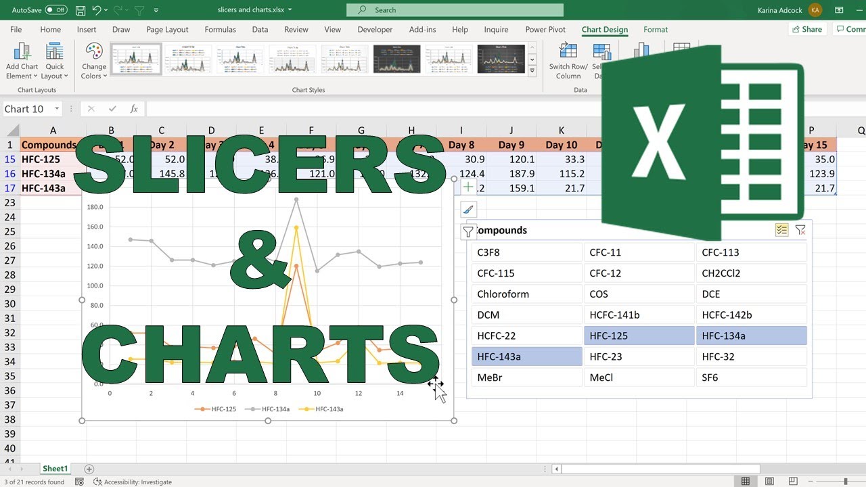Switch to the Format tab
This screenshot has width=866, height=487.
click(656, 30)
